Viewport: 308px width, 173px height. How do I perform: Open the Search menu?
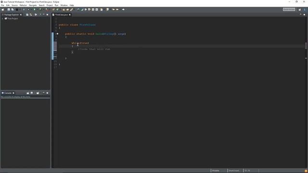[x=42, y=5]
